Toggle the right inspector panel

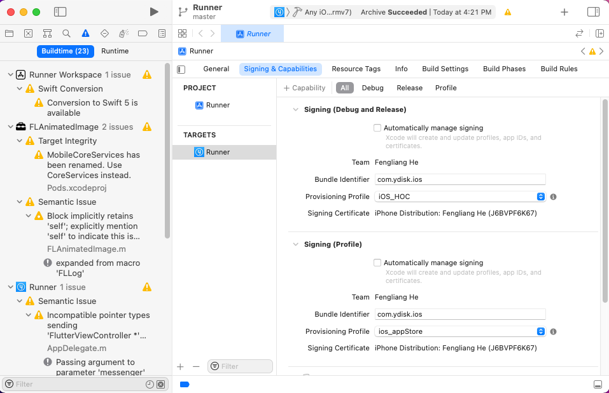[x=593, y=11]
